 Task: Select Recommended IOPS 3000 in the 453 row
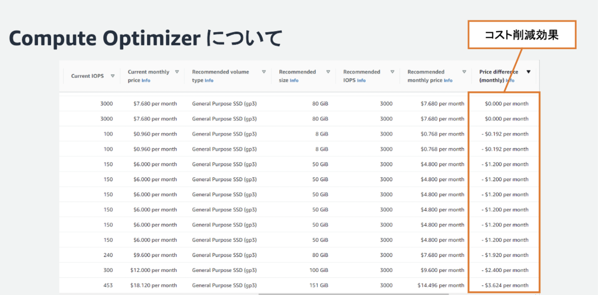(386, 285)
